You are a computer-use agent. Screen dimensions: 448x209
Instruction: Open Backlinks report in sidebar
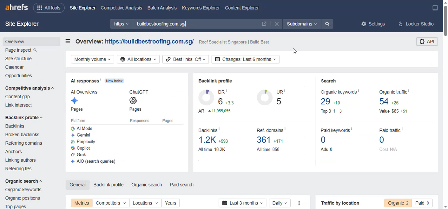15,126
